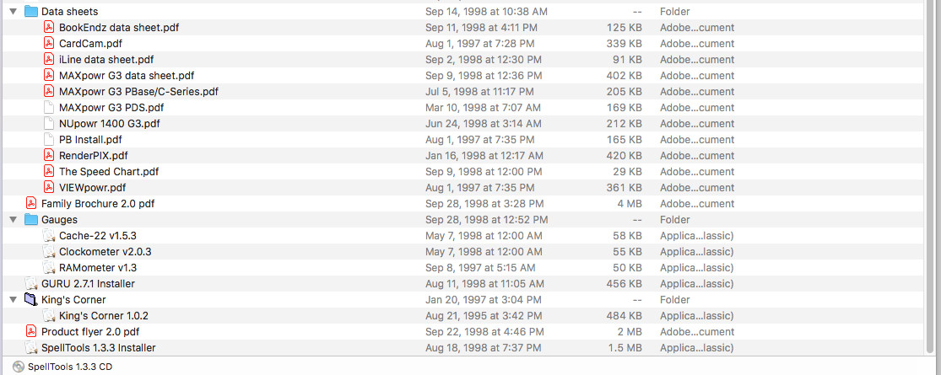Select the RenderPIX.pdf PDF icon
The image size is (941, 375).
point(49,155)
